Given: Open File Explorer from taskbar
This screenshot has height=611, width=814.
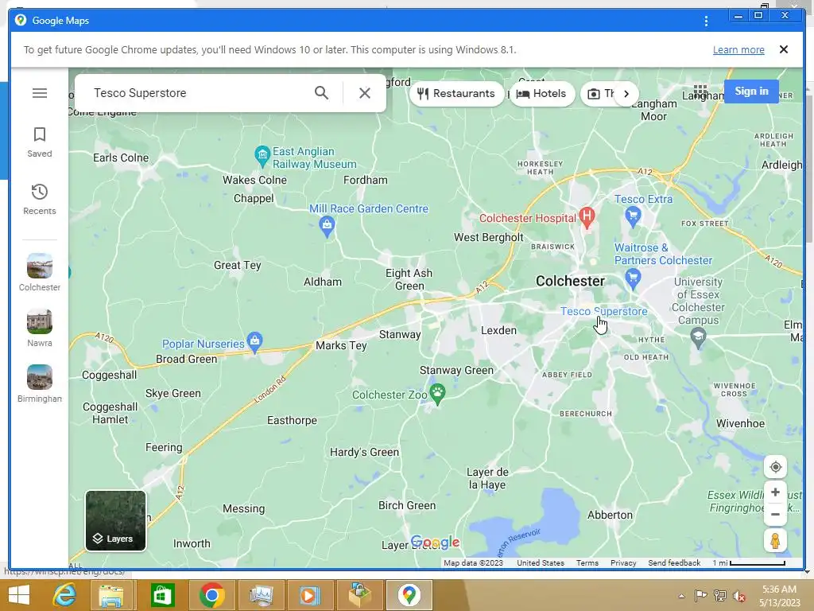Looking at the screenshot, I should 111,595.
